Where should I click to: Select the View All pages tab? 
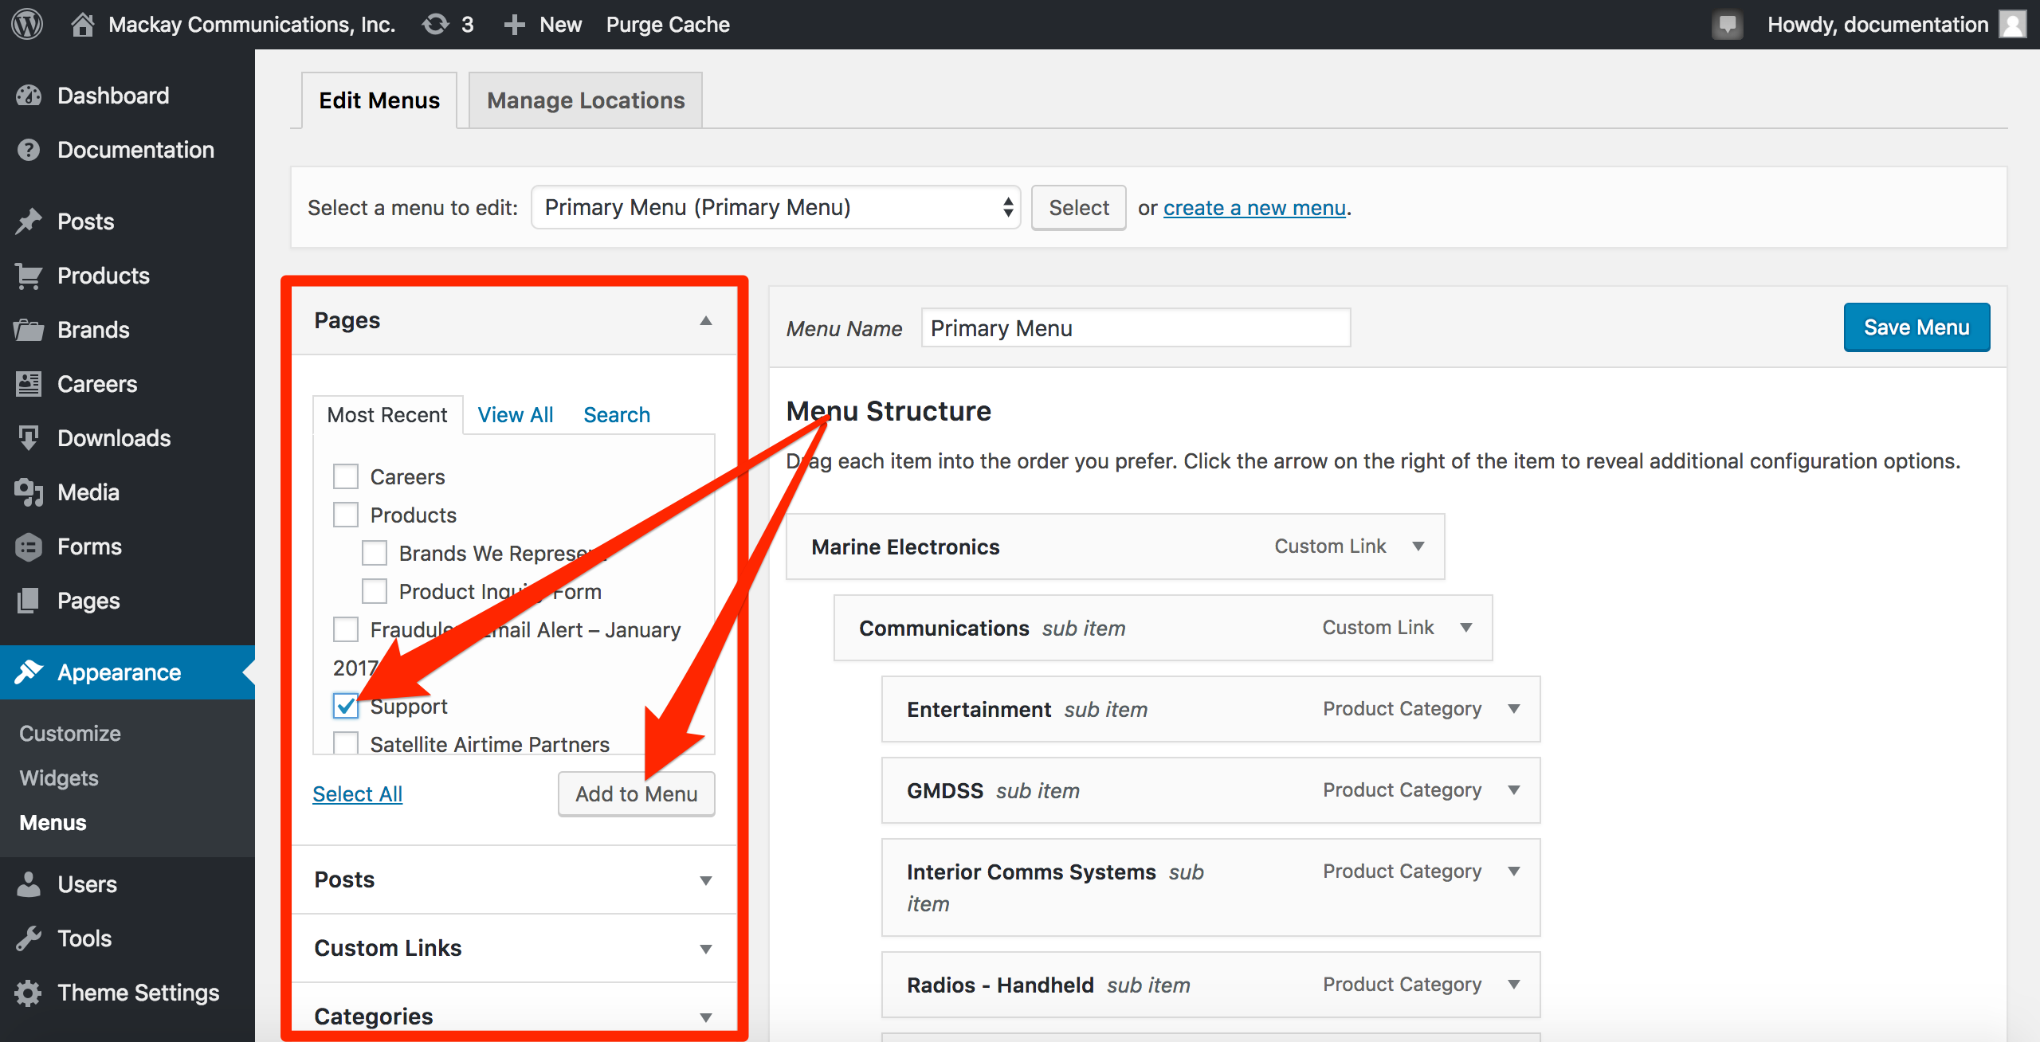point(516,415)
